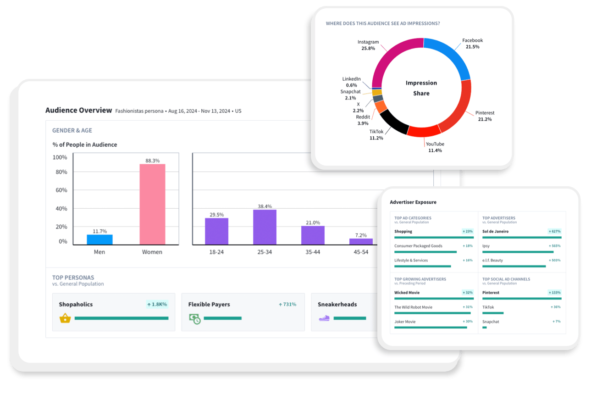Click the 88.3% Women value label

point(152,161)
